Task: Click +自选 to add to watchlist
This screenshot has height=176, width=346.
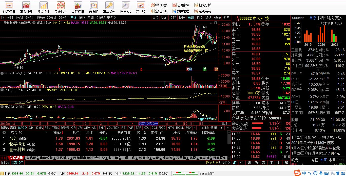Action: click(217, 18)
